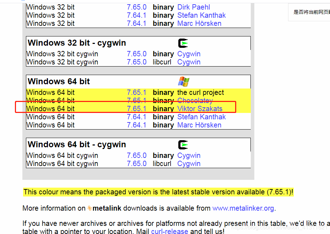
Task: Open Dirk Paehl's Windows 32 bit download
Action: pyautogui.click(x=194, y=7)
